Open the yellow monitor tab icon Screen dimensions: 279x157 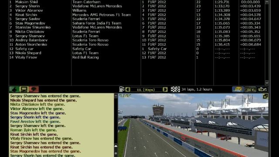[24, 89]
